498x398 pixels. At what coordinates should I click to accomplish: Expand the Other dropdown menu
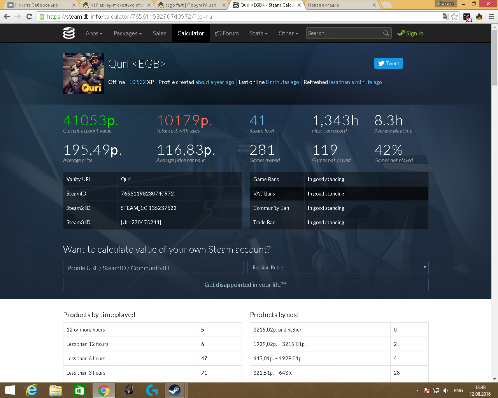point(288,33)
